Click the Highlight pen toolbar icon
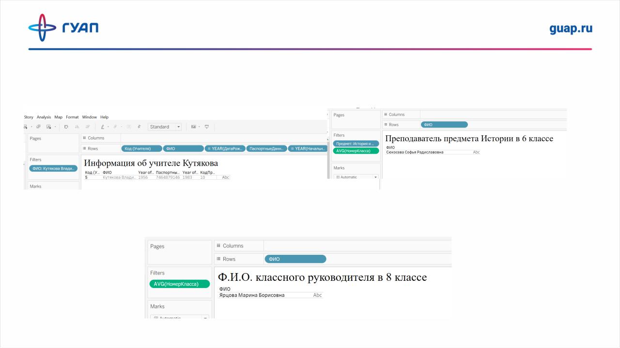Image resolution: width=620 pixels, height=348 pixels. [x=102, y=127]
